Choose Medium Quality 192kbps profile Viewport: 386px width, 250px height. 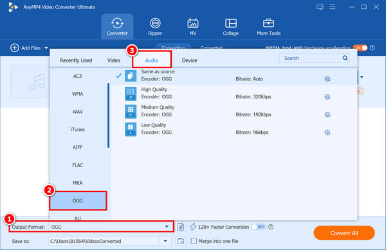(x=234, y=111)
